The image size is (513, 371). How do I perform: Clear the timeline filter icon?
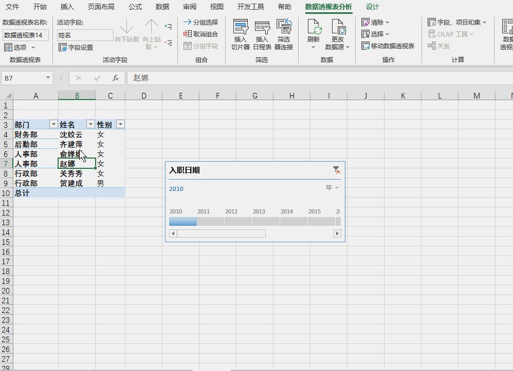337,170
